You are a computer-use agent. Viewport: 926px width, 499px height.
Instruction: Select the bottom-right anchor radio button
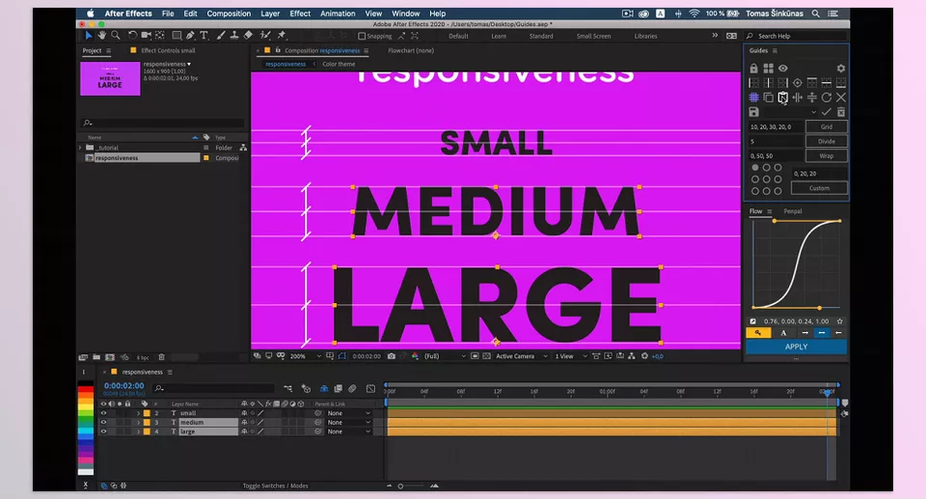point(777,191)
